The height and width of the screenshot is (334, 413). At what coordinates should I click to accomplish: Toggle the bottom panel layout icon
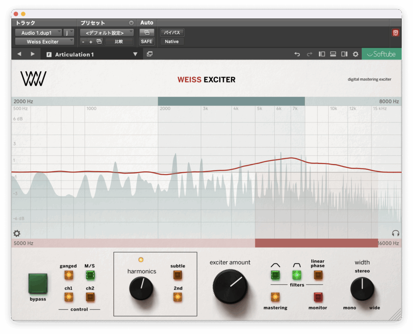pyautogui.click(x=333, y=54)
